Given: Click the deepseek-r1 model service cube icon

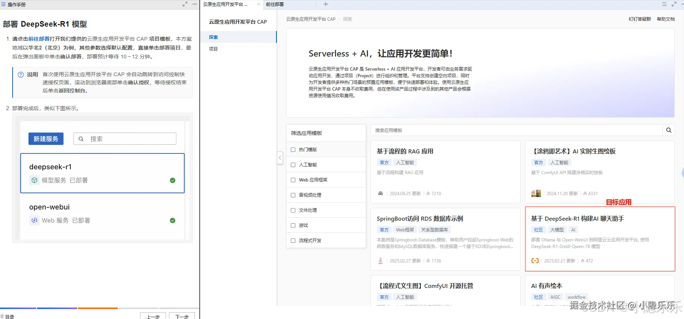Looking at the screenshot, I should coord(34,180).
